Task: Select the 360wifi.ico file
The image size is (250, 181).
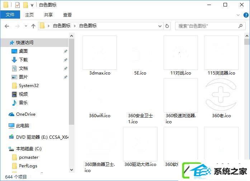Action: point(100,98)
